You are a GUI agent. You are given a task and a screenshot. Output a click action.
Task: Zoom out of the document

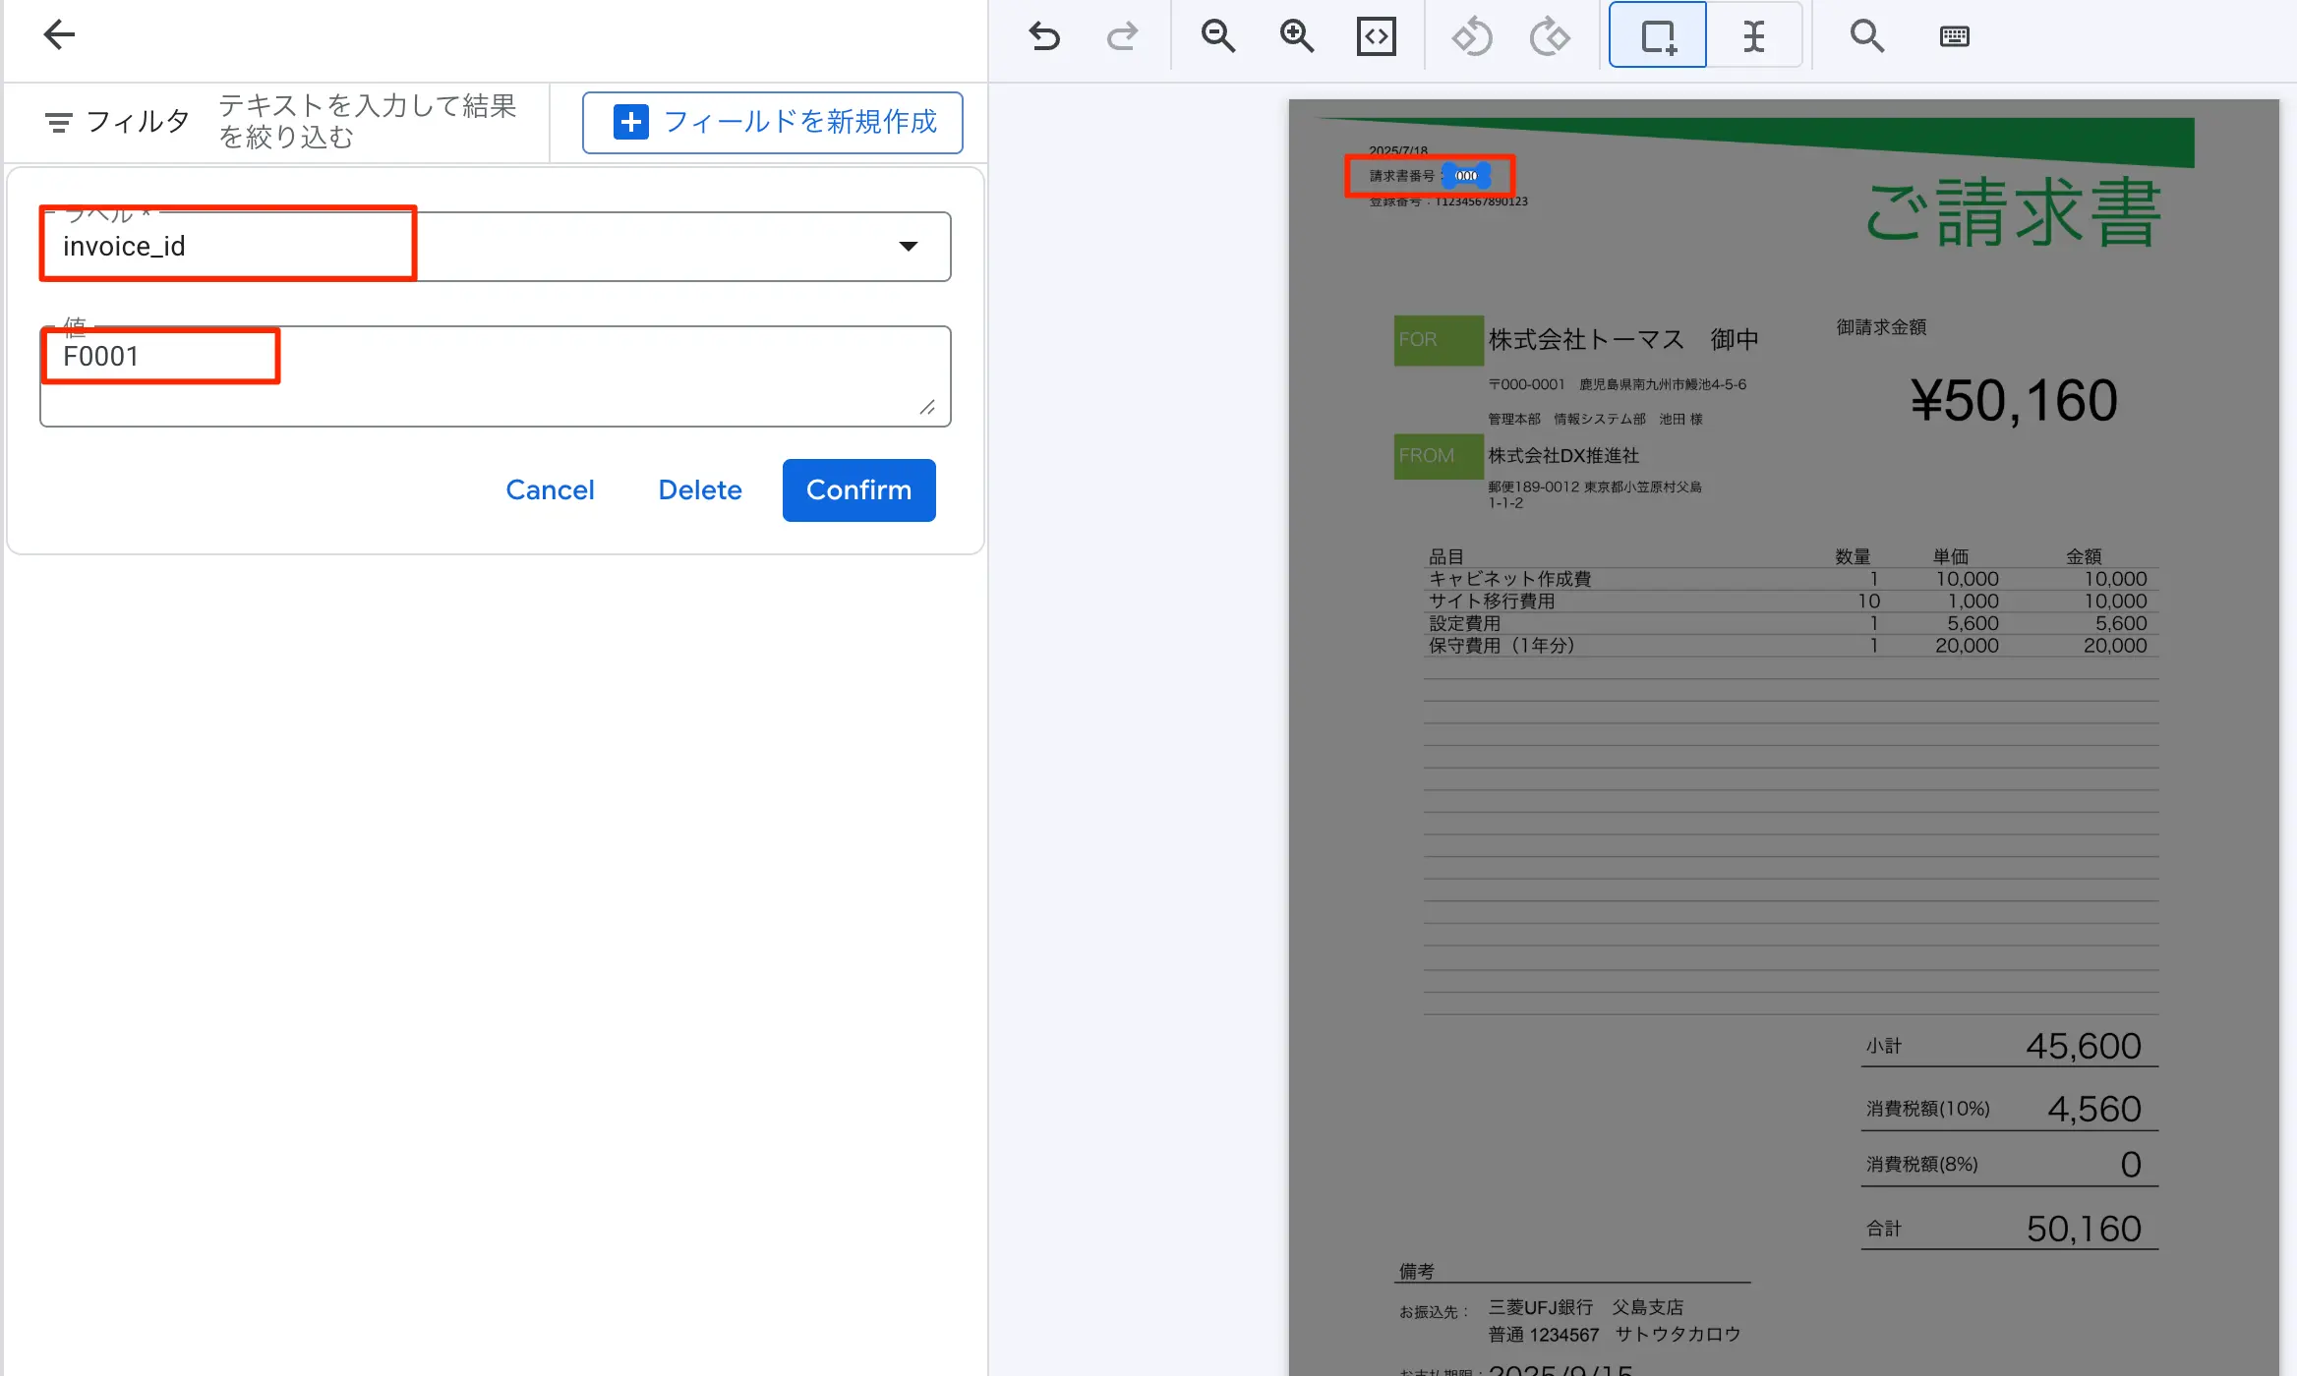click(1218, 37)
